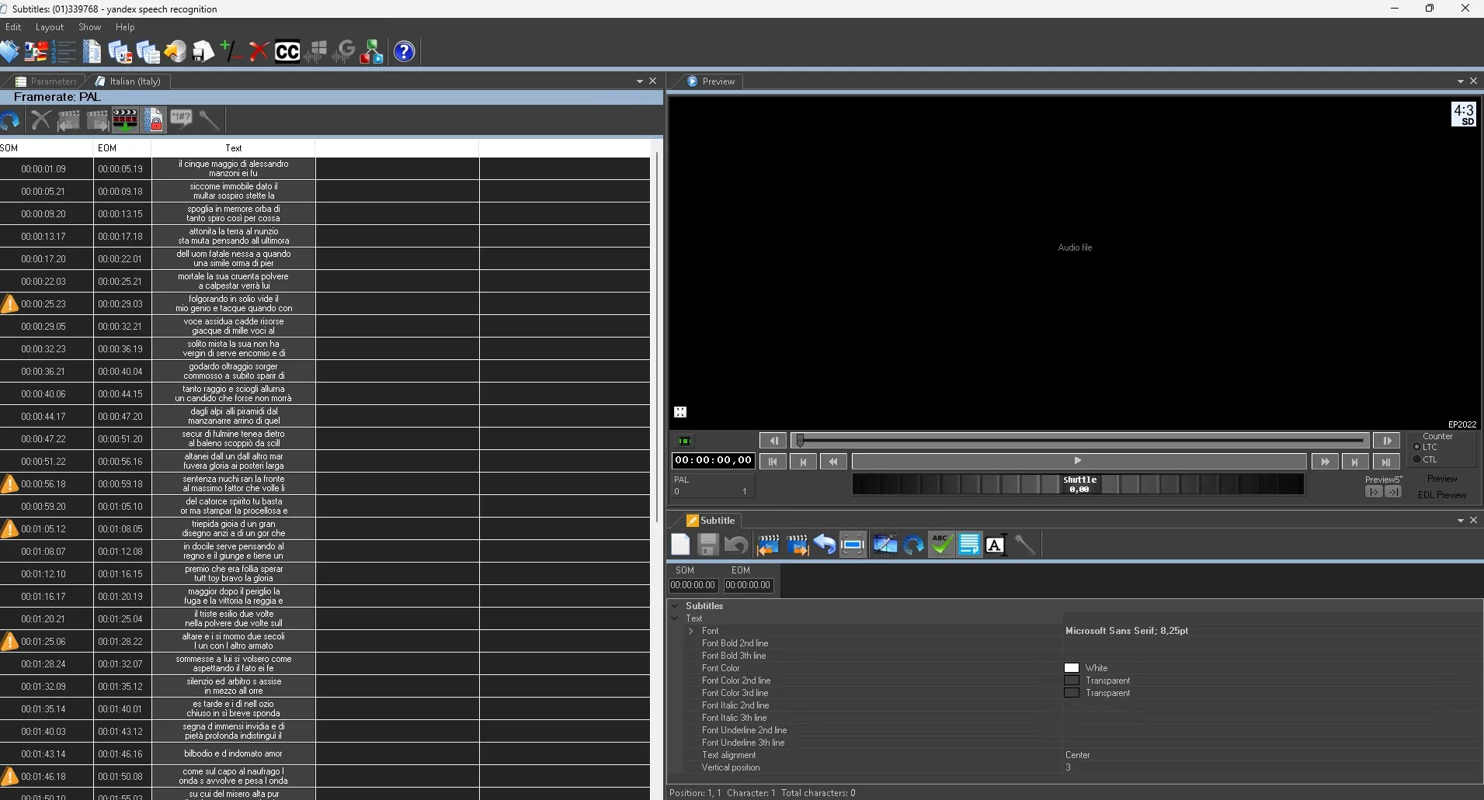
Task: Click the red X delete icon in main toolbar
Action: coord(259,52)
